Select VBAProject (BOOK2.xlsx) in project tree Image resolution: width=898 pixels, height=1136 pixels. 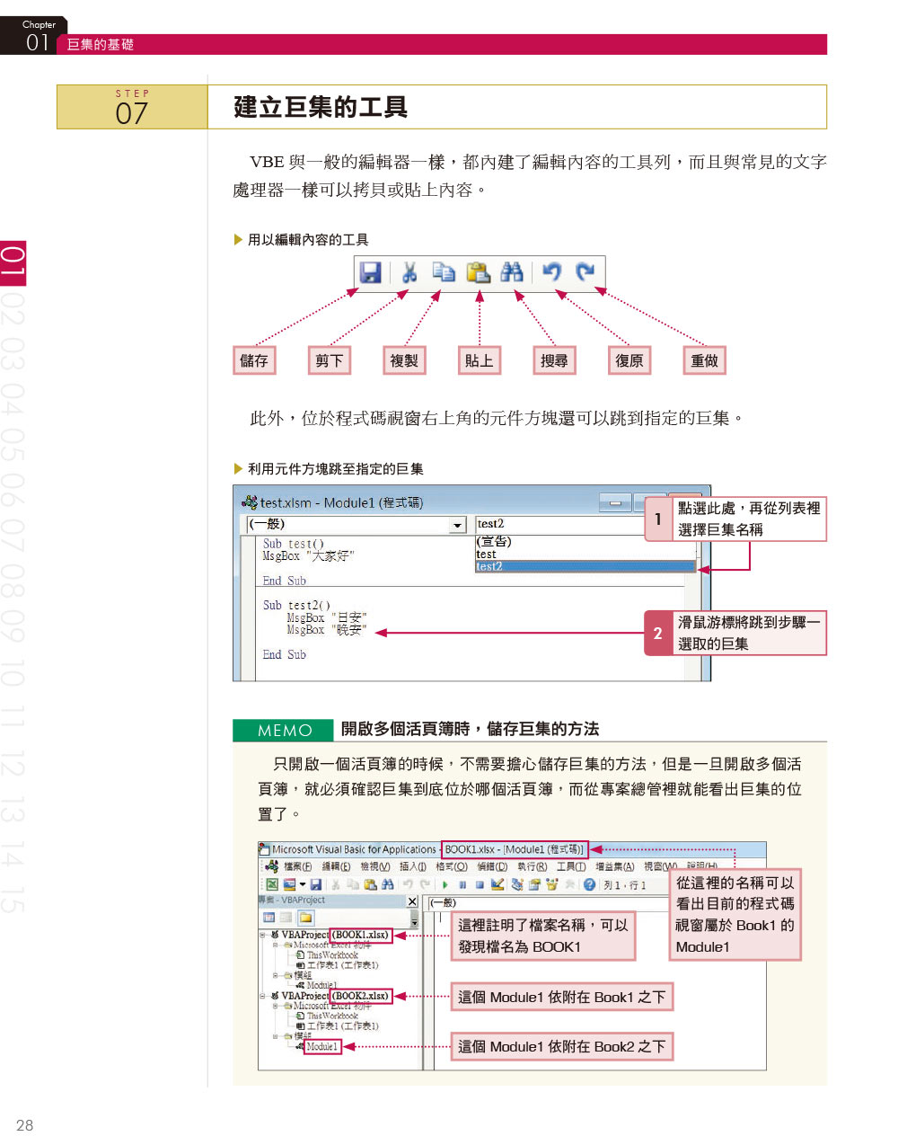(x=335, y=996)
